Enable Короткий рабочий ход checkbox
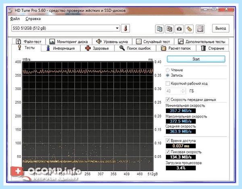Image resolution: width=242 pixels, height=189 pixels. [168, 84]
